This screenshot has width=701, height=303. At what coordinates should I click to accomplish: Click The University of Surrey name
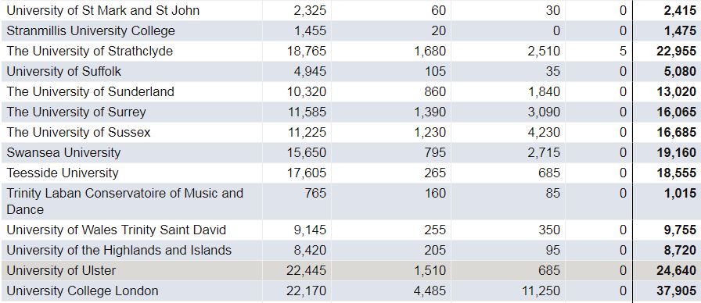76,112
